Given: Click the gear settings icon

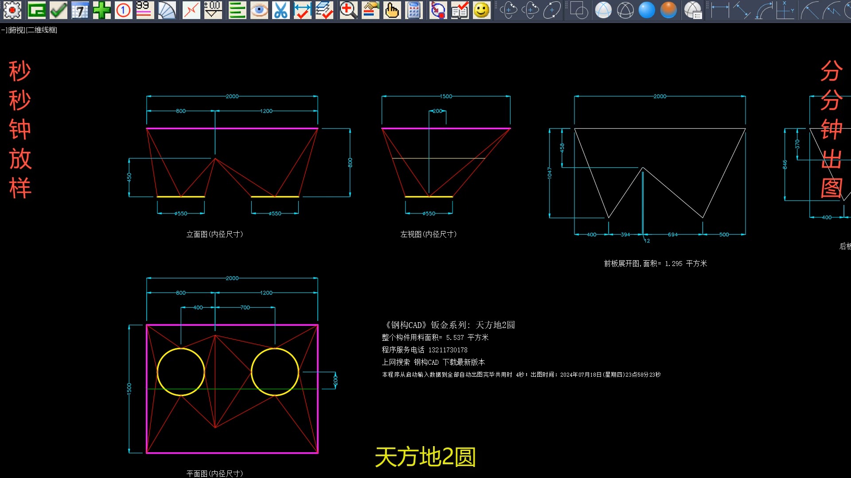Looking at the screenshot, I should [12, 10].
